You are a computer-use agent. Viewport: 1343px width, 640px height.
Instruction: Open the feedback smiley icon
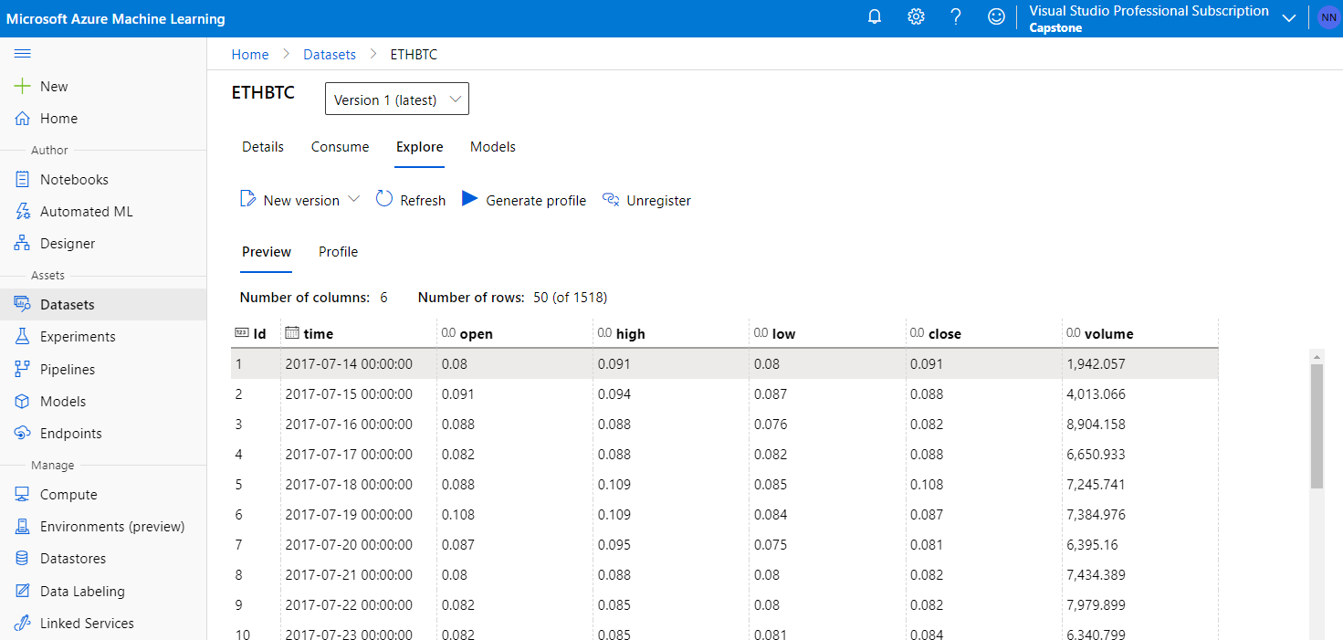[x=997, y=17]
